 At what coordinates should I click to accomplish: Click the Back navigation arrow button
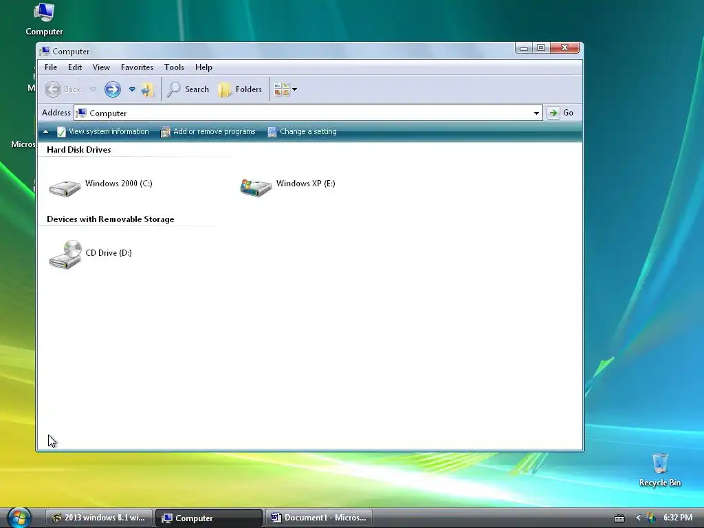tap(52, 89)
